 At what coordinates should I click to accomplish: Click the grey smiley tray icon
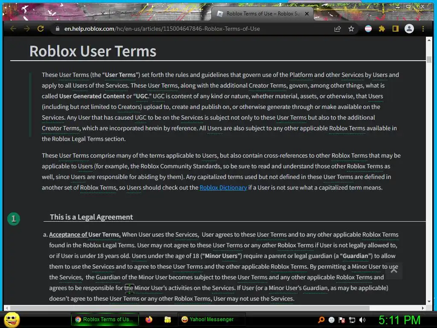pyautogui.click(x=331, y=320)
